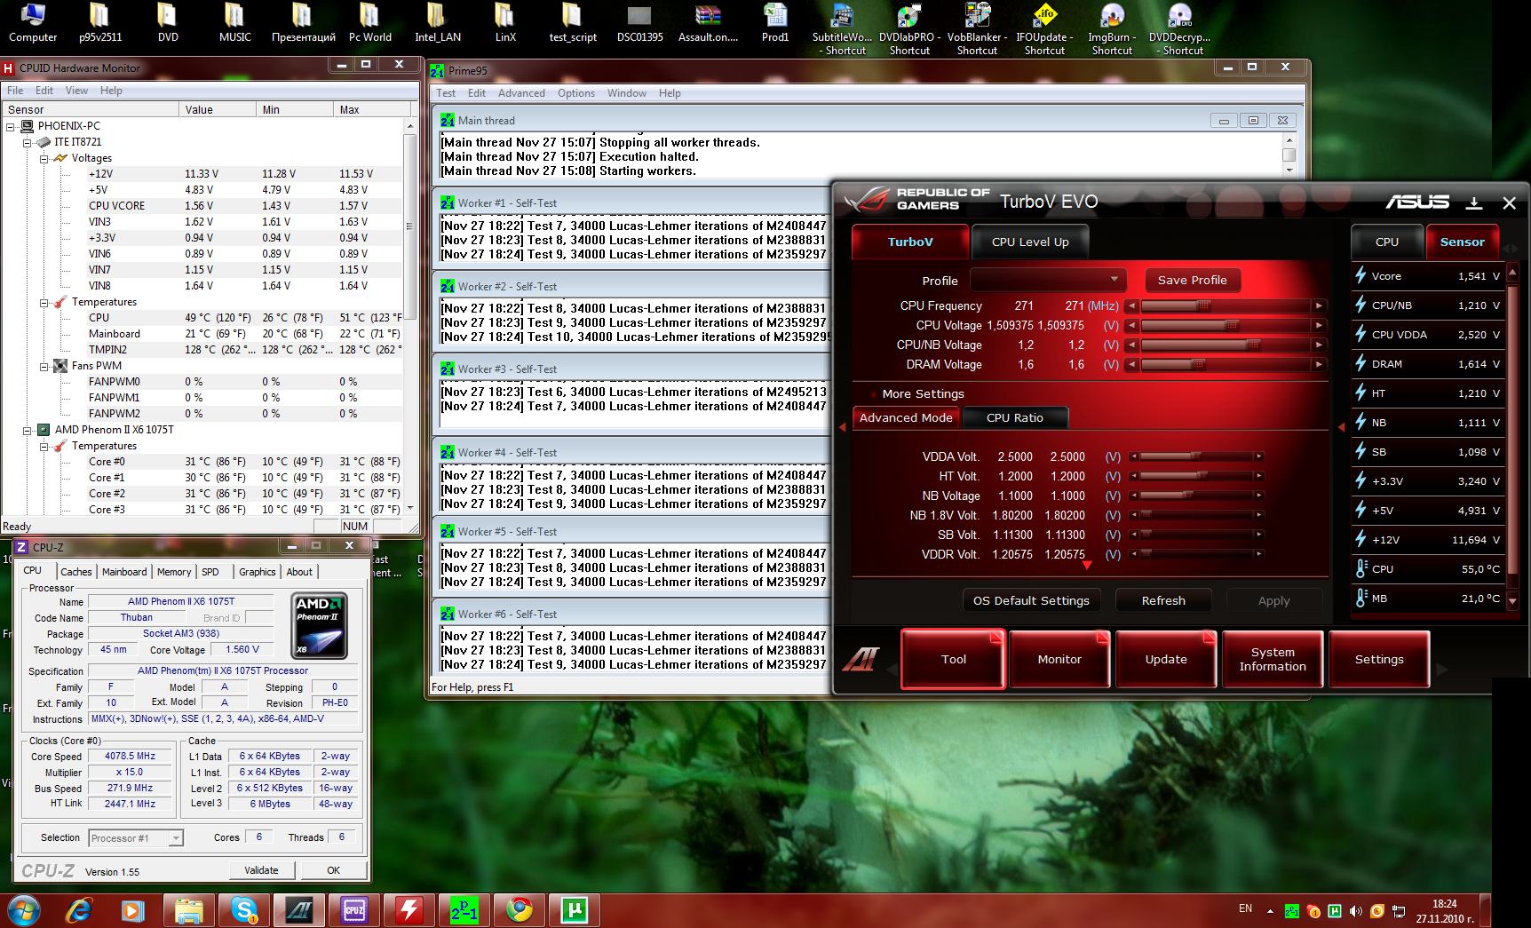Open the TurboV Settings section
Image resolution: width=1531 pixels, height=928 pixels.
(x=1379, y=659)
